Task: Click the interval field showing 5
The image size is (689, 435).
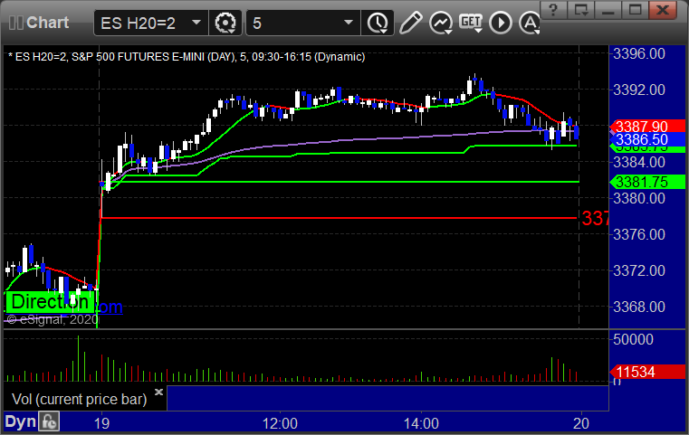Action: [303, 23]
